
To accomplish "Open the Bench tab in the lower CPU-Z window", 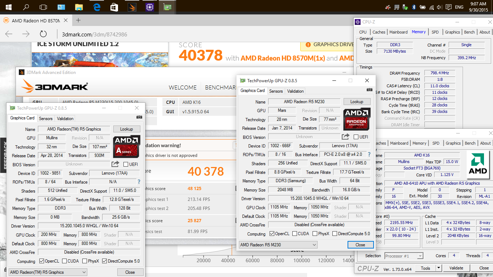I will click(x=470, y=143).
